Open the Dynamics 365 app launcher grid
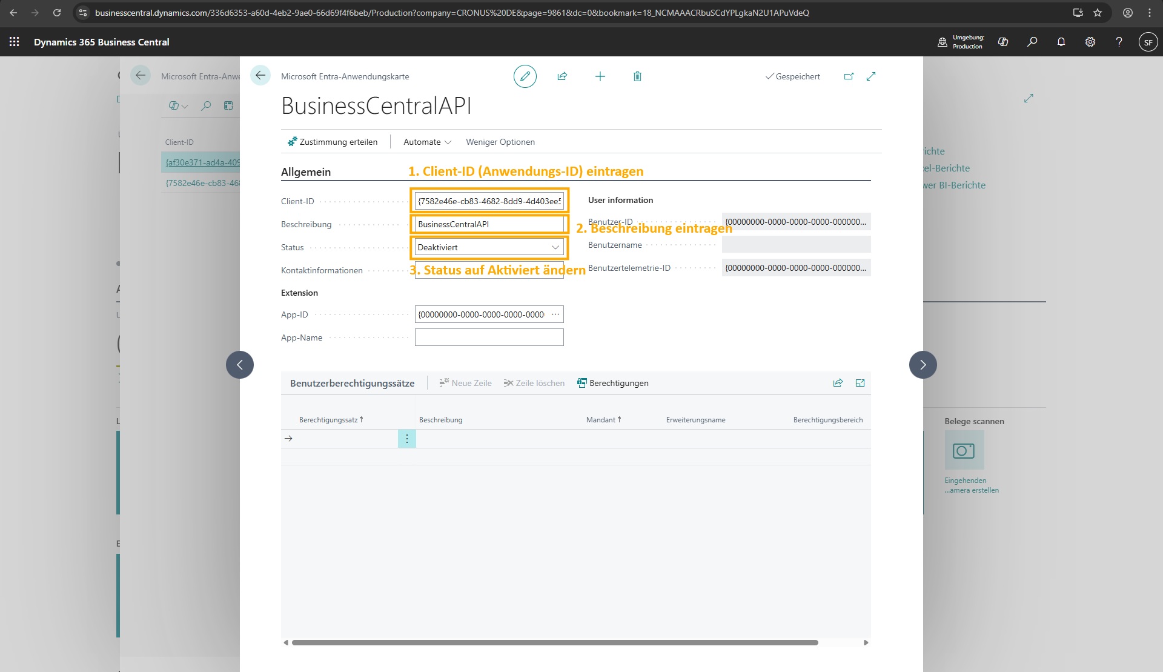 [x=15, y=42]
